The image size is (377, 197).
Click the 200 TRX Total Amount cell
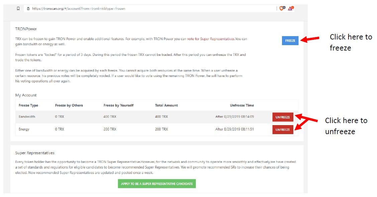(x=161, y=129)
